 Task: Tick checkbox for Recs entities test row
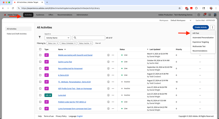pos(40,69)
